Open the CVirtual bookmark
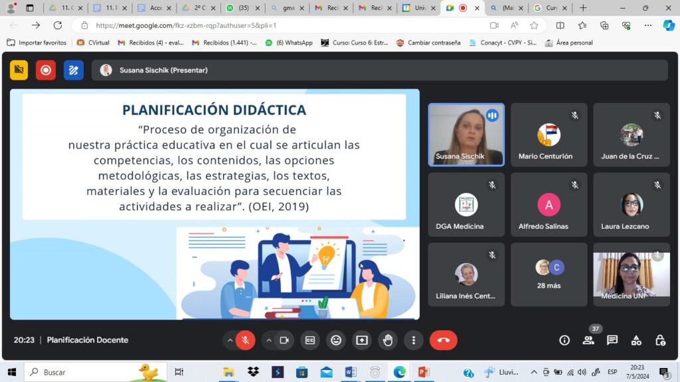Screen dimensions: 680x382 tap(93, 42)
